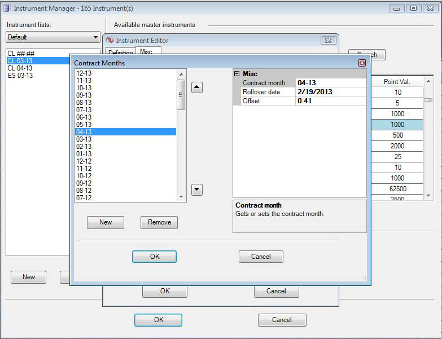Switch to the Definition tab in Instrument Editor
The height and width of the screenshot is (339, 442).
[x=120, y=52]
